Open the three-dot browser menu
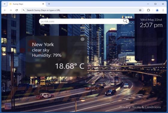168x113 pixels. coord(163,10)
